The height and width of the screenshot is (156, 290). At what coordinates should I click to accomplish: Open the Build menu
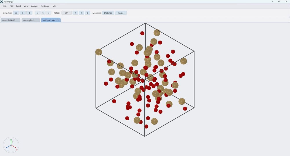[x=18, y=6]
